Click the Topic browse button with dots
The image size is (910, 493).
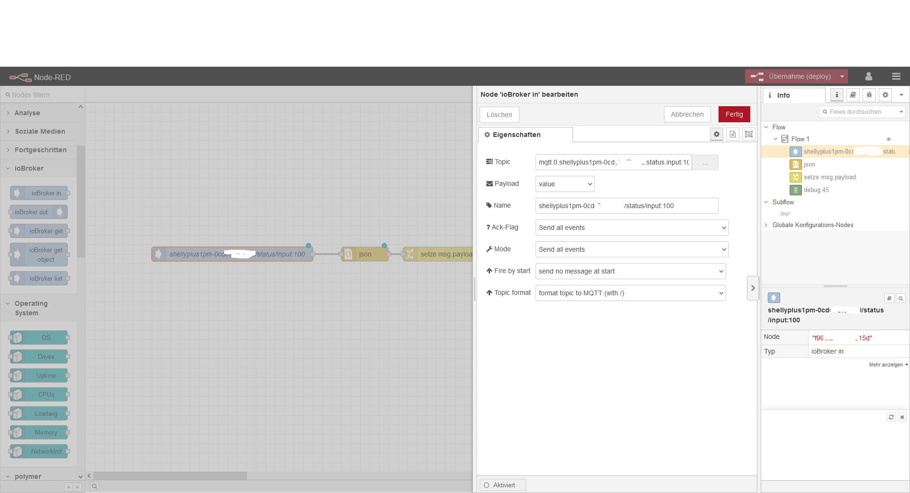705,162
